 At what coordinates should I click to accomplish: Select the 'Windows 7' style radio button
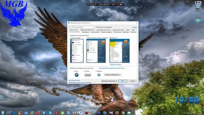pos(110,38)
